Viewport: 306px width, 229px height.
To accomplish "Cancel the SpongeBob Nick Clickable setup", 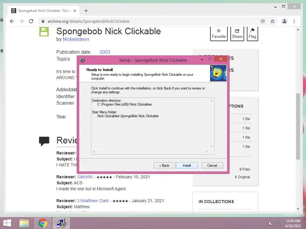I will pyautogui.click(x=212, y=165).
